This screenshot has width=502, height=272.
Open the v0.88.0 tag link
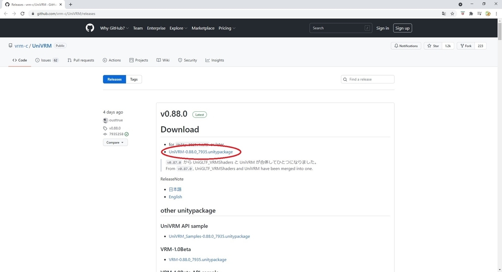coord(115,128)
